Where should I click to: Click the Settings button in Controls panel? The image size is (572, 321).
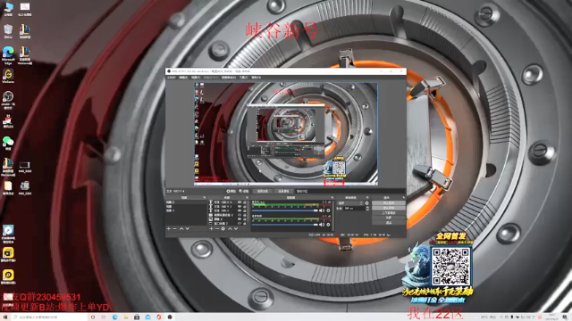(x=389, y=218)
